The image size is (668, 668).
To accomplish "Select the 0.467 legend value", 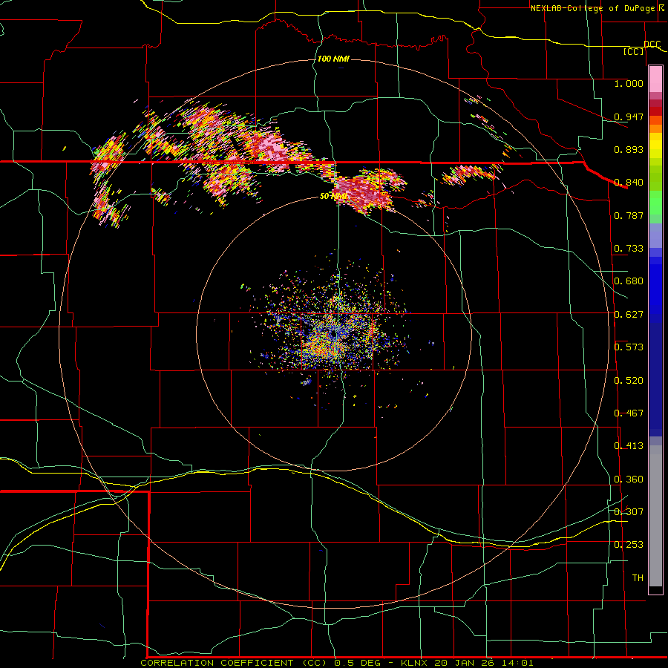I will tap(629, 413).
